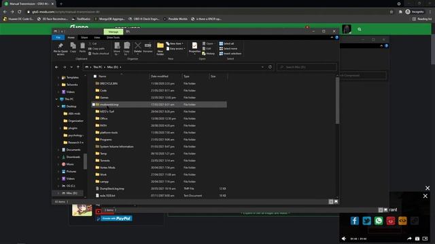
Task: Click Pin to Quick access icon
Action: (60, 45)
